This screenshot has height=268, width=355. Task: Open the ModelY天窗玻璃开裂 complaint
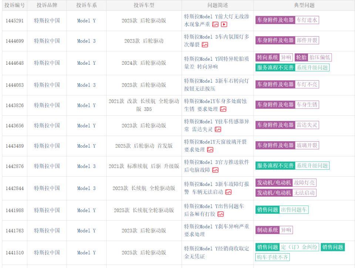click(x=215, y=146)
